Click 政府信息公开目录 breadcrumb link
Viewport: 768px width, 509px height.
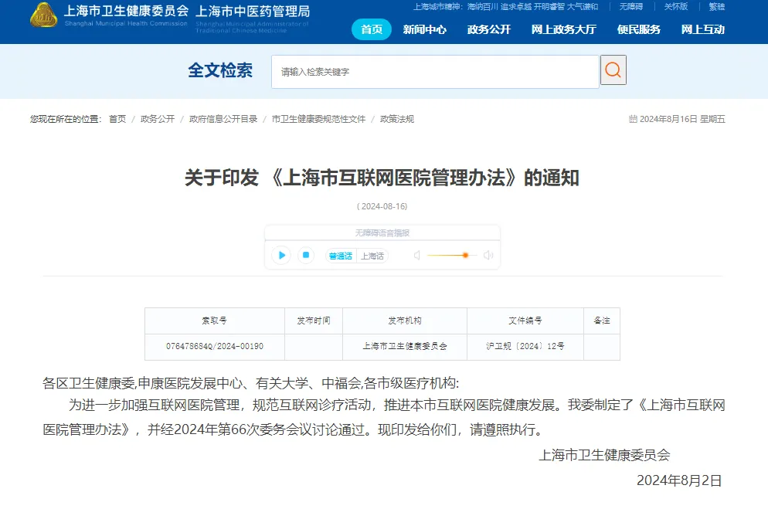(223, 119)
